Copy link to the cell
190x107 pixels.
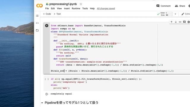(180, 22)
